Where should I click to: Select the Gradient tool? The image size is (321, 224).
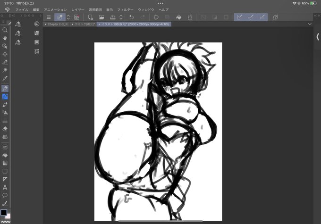click(5, 163)
